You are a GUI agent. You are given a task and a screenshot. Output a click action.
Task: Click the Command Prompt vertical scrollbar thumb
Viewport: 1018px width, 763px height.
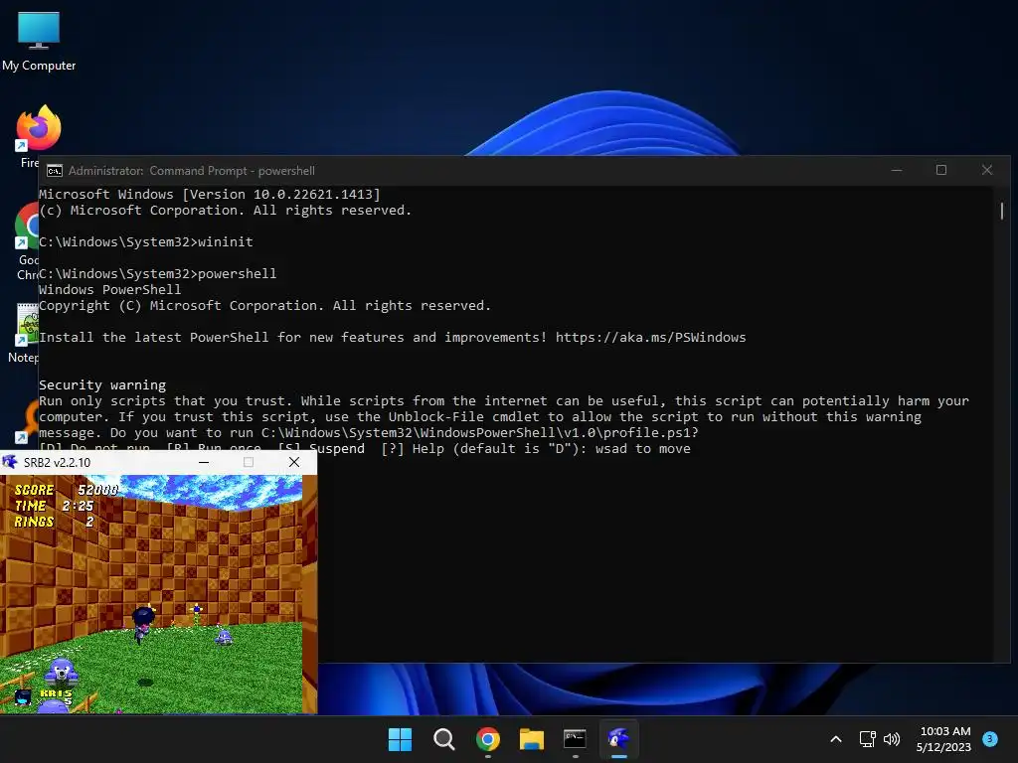point(1002,211)
